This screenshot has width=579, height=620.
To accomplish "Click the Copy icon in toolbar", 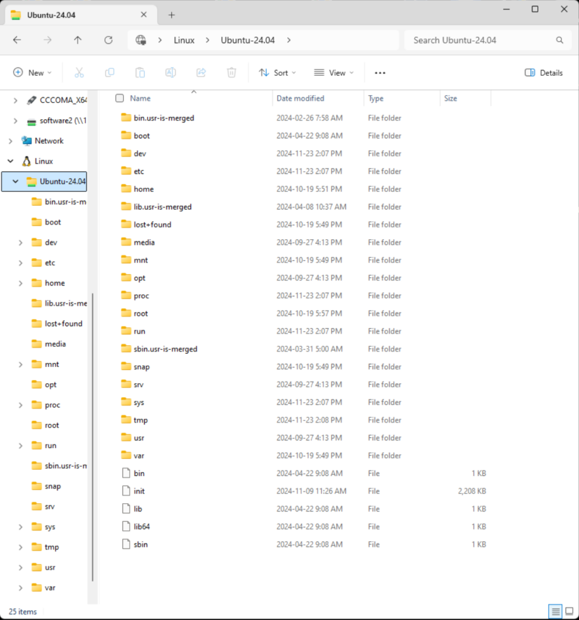I will pos(110,73).
